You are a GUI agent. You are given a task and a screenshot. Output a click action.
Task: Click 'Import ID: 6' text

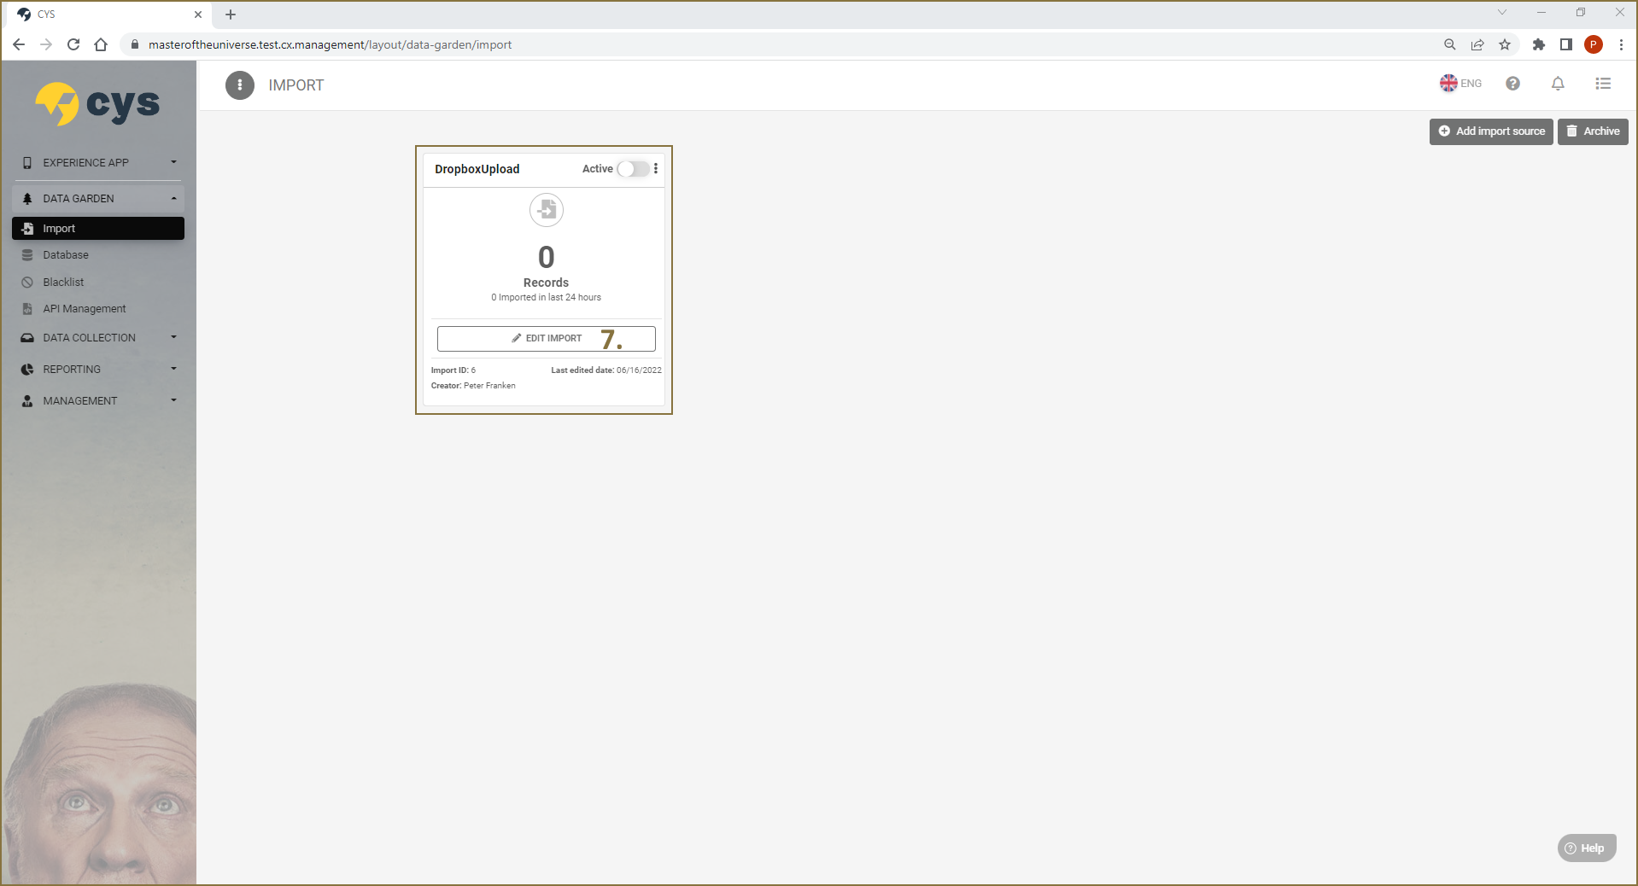point(453,370)
